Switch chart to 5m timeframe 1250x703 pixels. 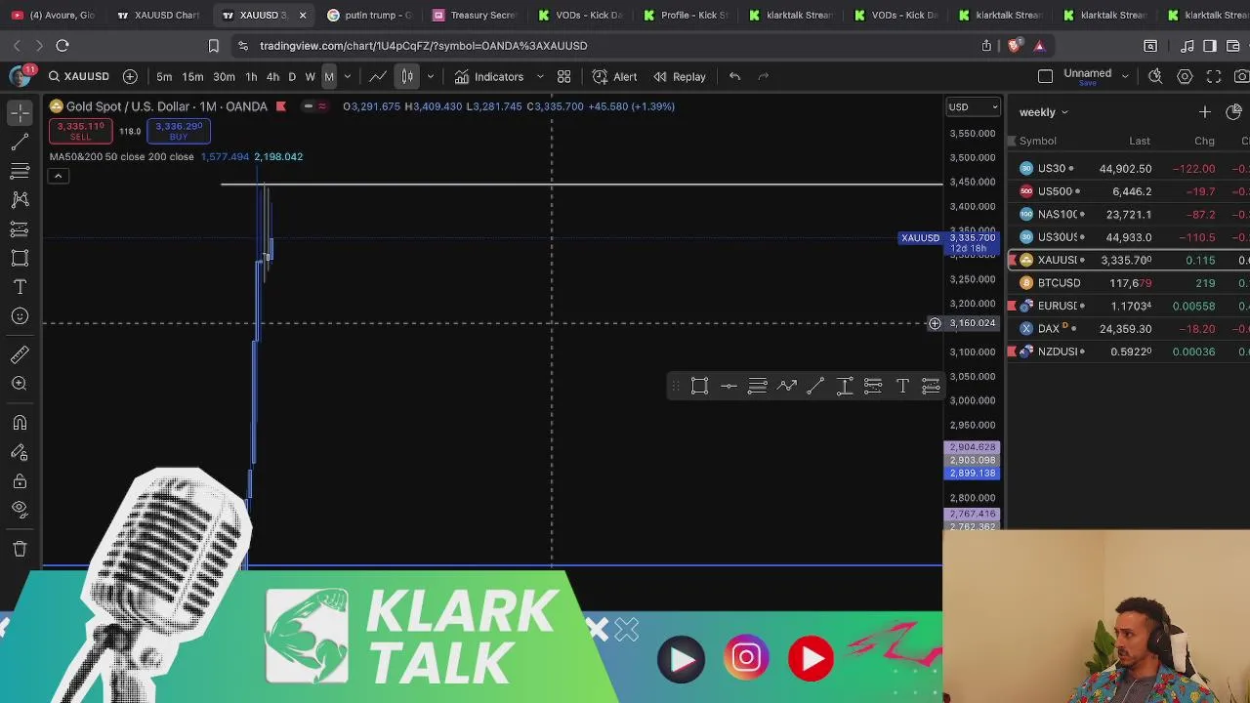click(164, 76)
